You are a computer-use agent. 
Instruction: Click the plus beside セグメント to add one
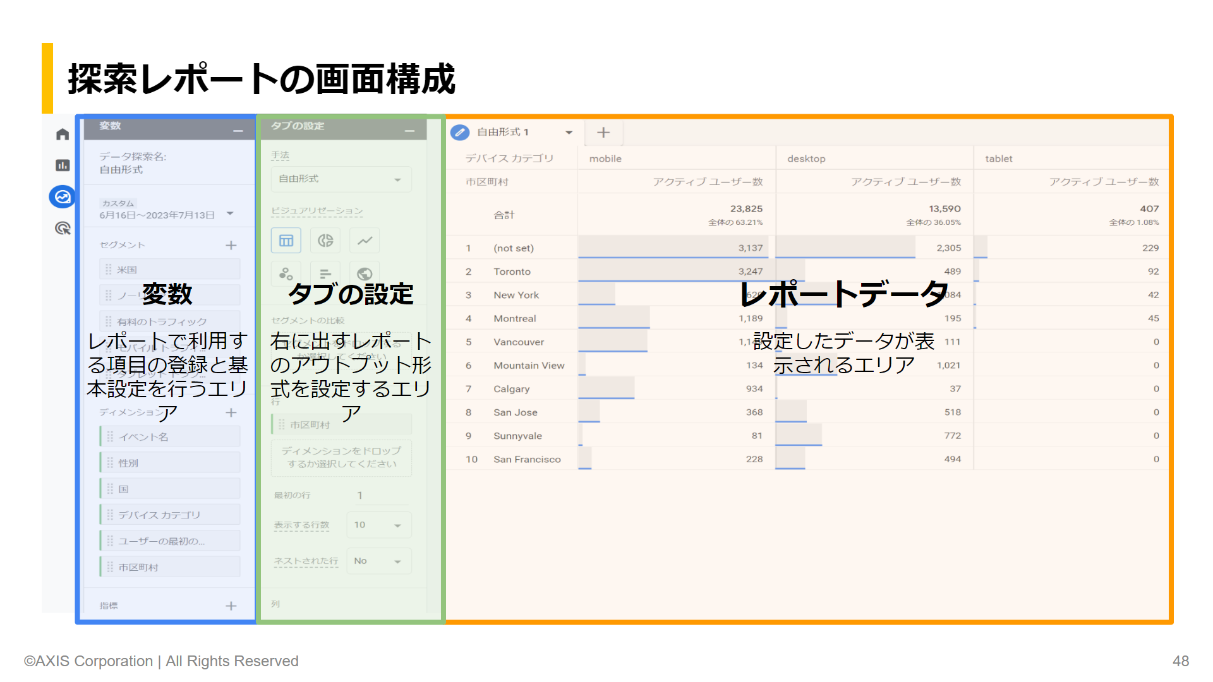(x=232, y=244)
